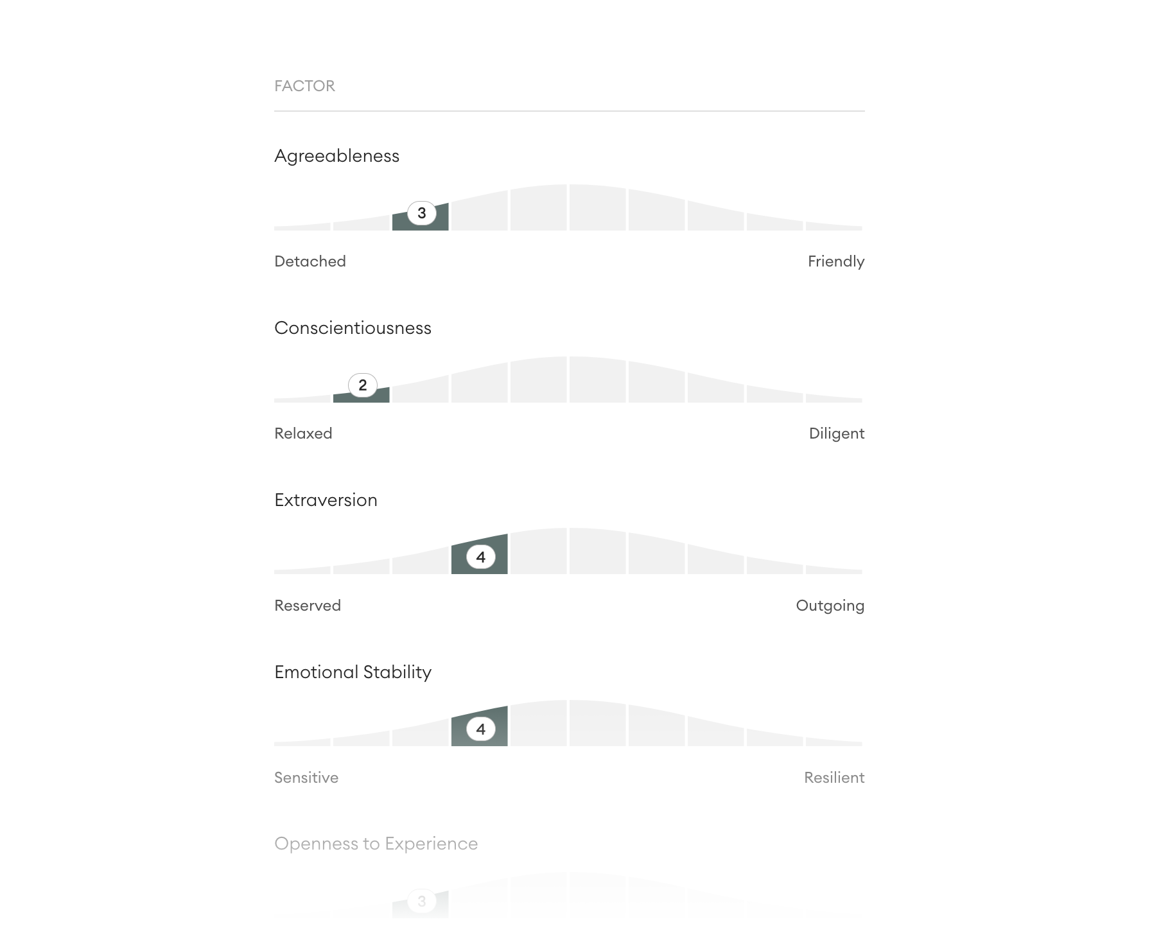Select the Relaxed endpoint label
This screenshot has width=1152, height=926.
coord(303,433)
